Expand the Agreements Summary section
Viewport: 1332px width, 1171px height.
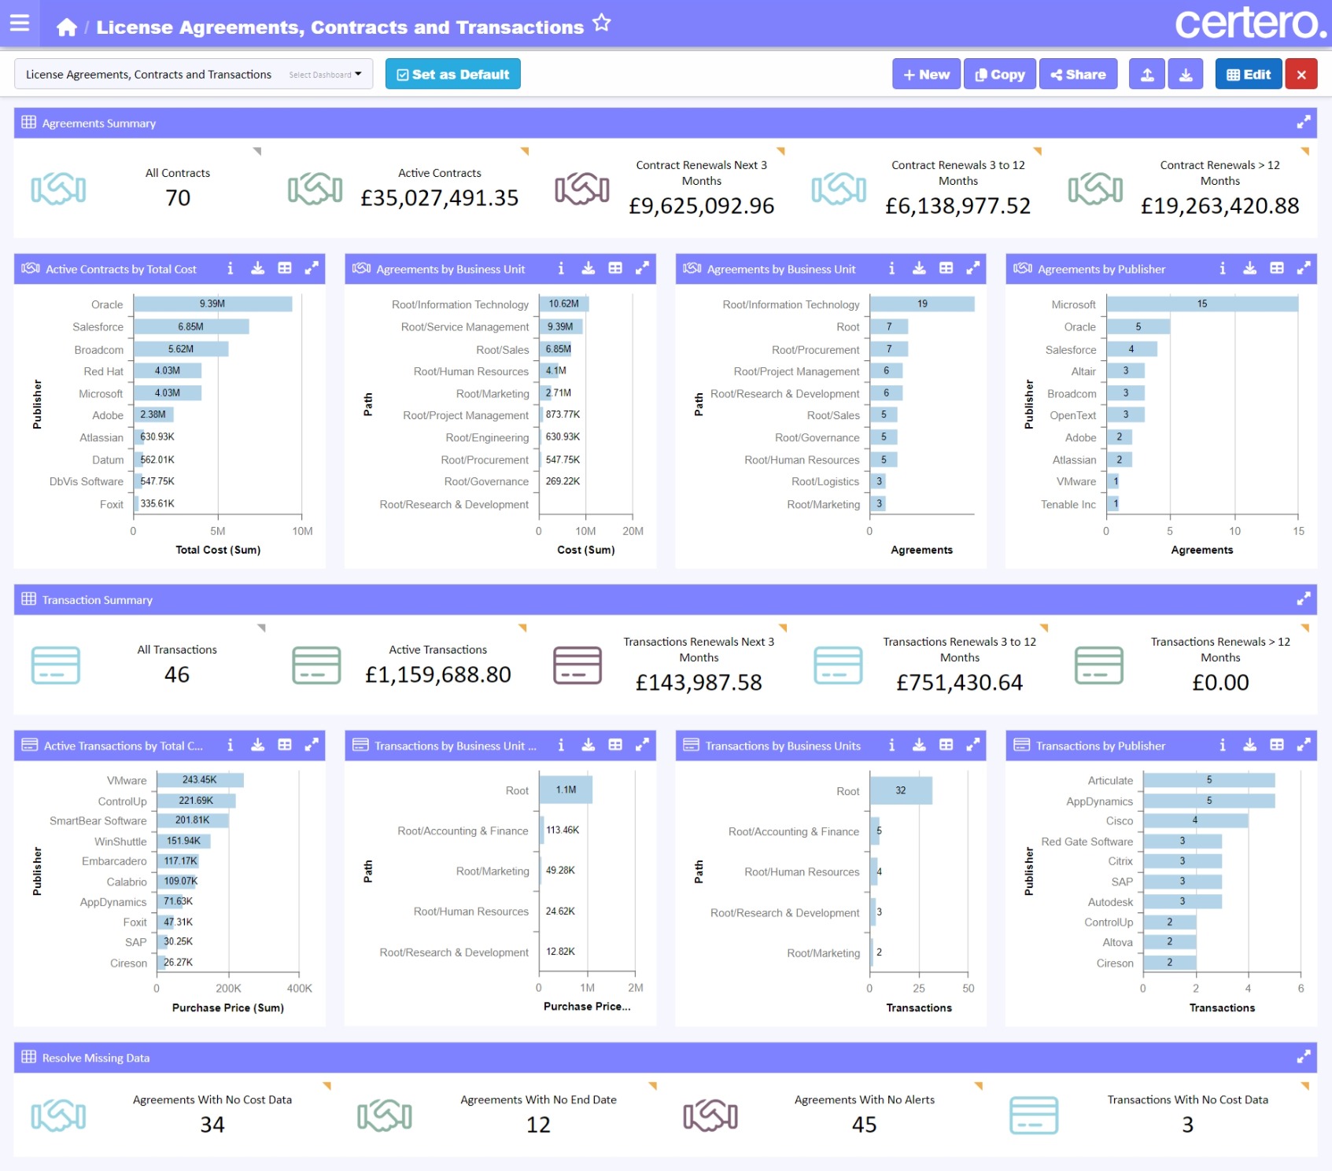point(1304,123)
